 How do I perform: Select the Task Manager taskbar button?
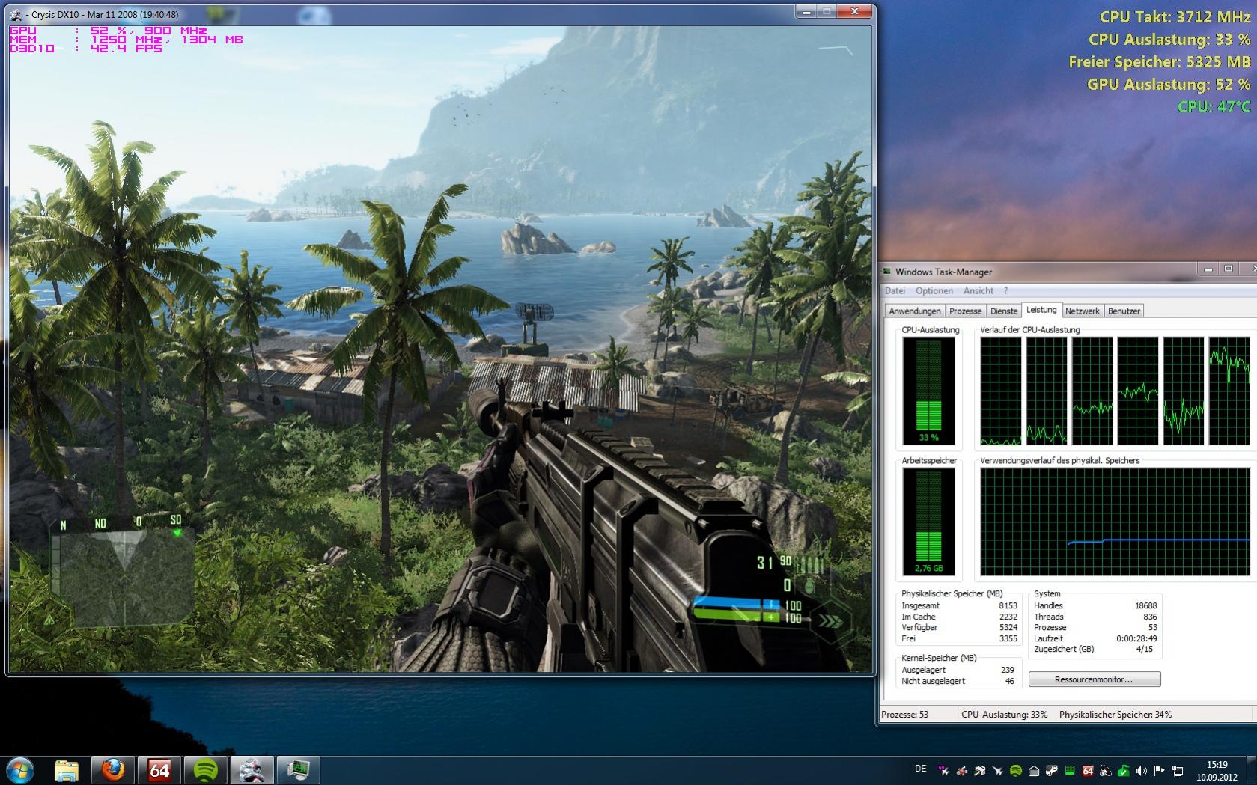coord(299,770)
